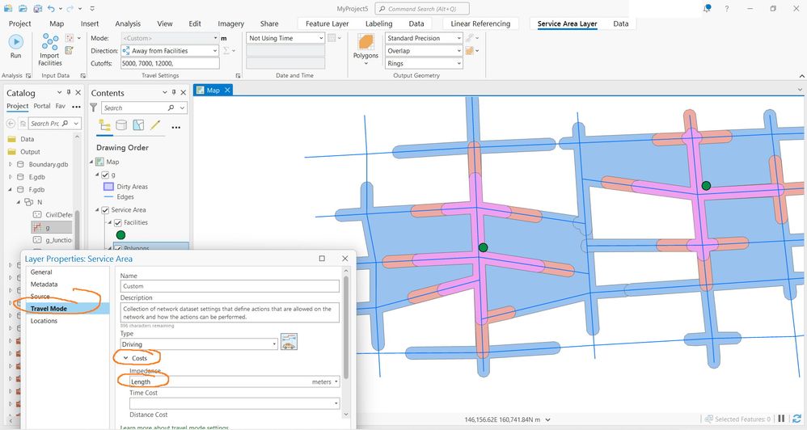The height and width of the screenshot is (430, 807).
Task: Switch to the Linear Referencing tab
Action: pyautogui.click(x=480, y=23)
